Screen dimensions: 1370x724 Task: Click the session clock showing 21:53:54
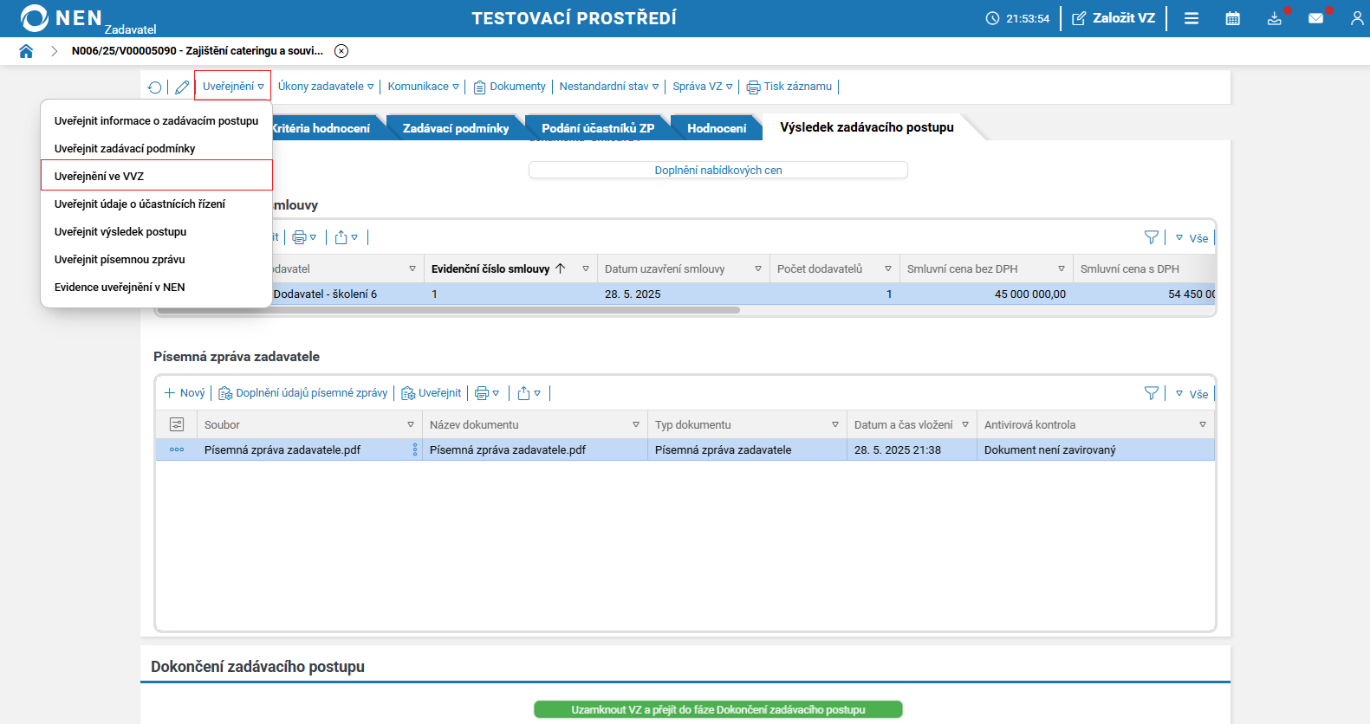[x=1018, y=18]
